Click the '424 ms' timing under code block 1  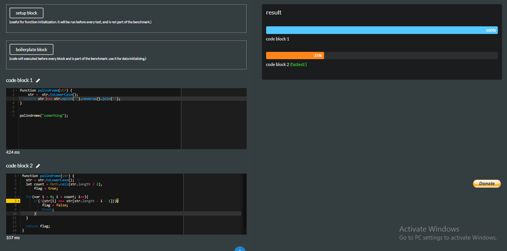pyautogui.click(x=13, y=152)
